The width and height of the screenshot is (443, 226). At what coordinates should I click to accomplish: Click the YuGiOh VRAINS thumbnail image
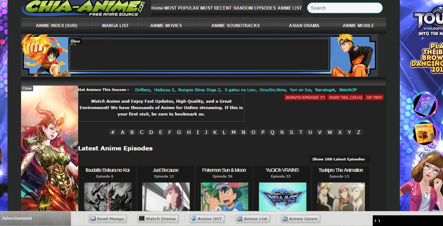[282, 197]
